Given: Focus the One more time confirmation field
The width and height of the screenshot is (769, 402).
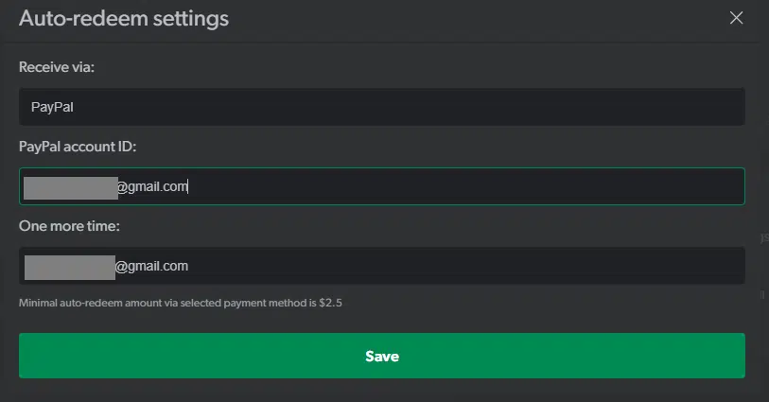Looking at the screenshot, I should click(x=381, y=266).
